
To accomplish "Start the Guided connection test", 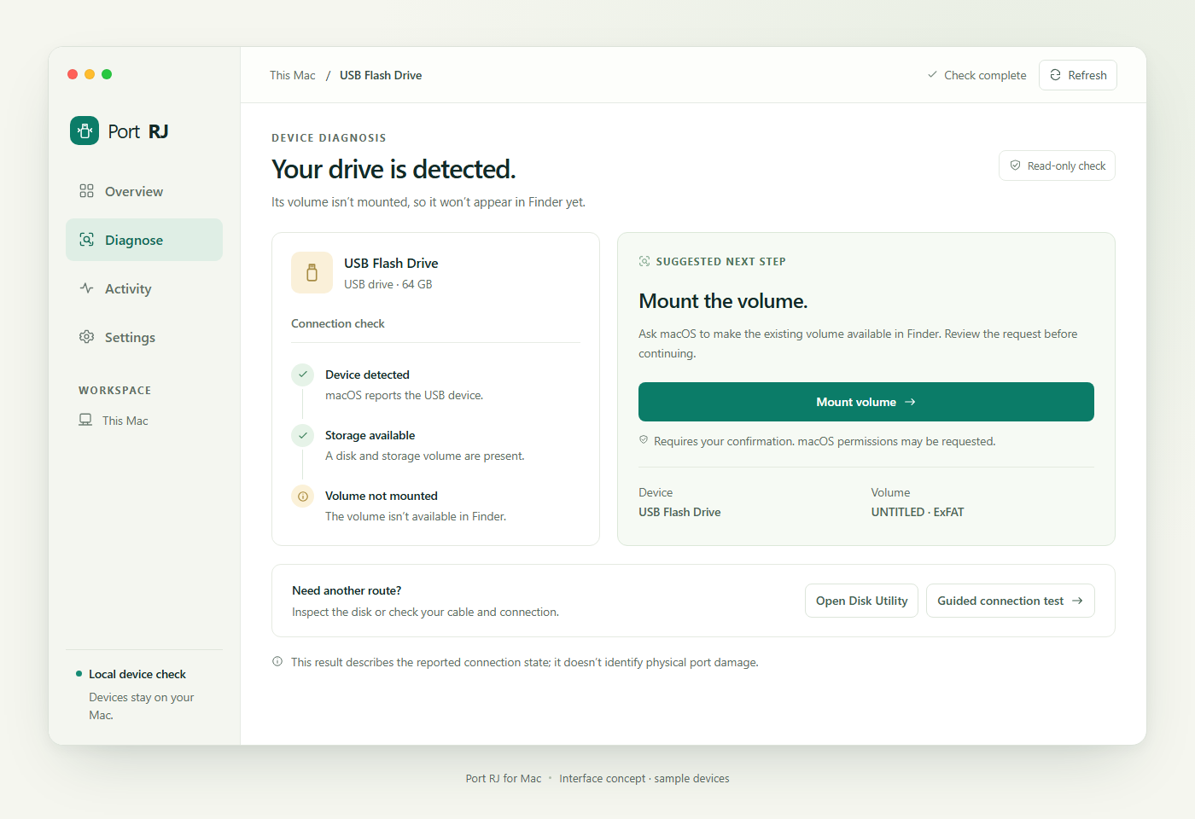I will point(1010,601).
